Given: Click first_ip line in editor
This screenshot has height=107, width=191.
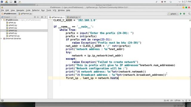Looking at the screenshot, I should pyautogui.click(x=92, y=78).
